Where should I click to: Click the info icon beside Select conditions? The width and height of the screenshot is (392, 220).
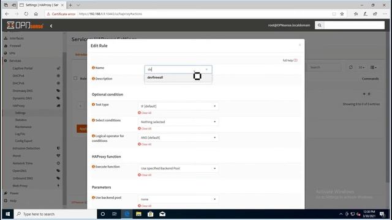[x=93, y=120]
